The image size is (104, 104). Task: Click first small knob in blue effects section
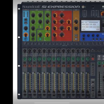84,35
